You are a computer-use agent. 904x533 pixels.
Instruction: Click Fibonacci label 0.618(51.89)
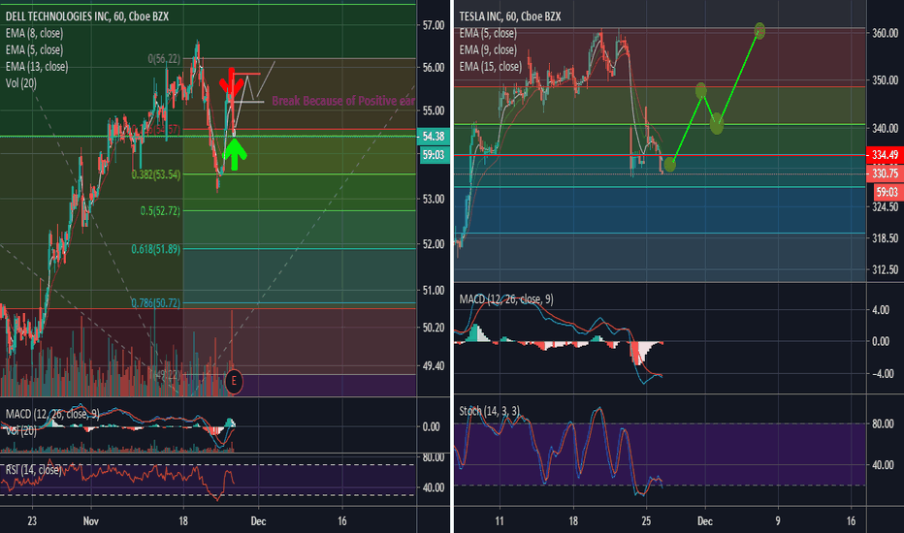pyautogui.click(x=155, y=249)
